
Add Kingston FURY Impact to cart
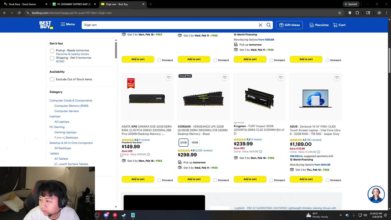pyautogui.click(x=250, y=179)
